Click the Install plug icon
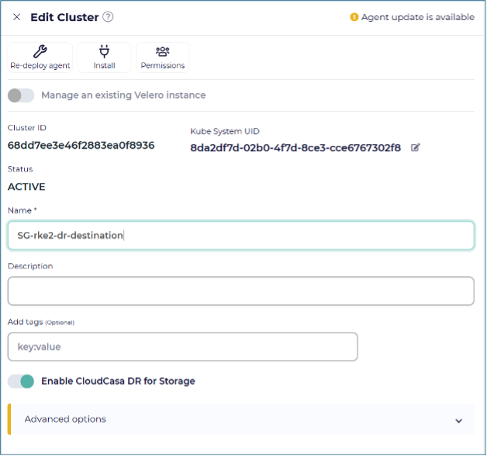The image size is (487, 456). point(105,51)
